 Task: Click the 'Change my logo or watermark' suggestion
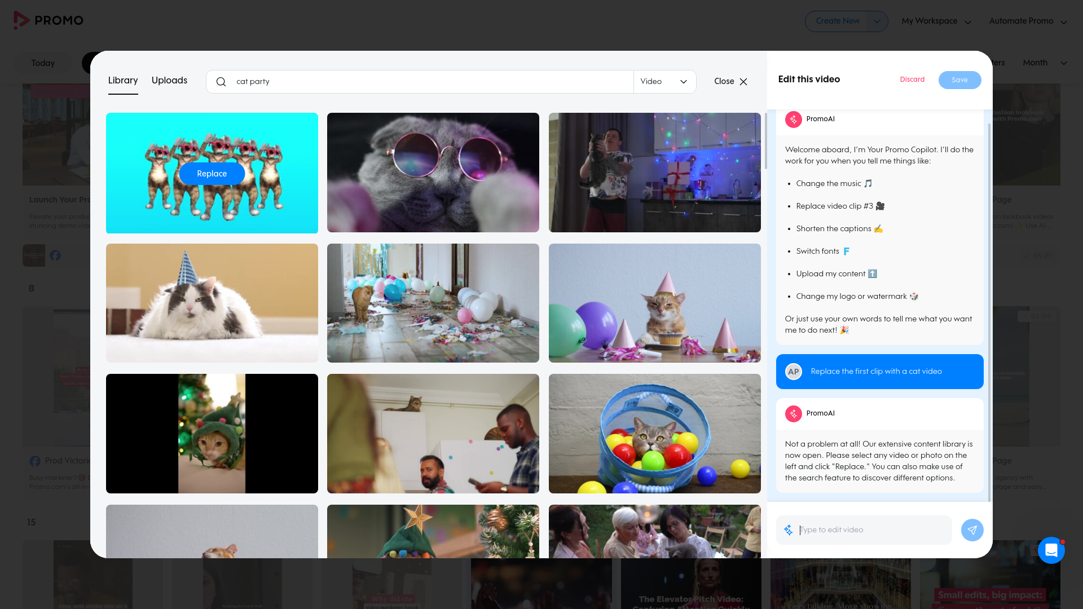[857, 297]
